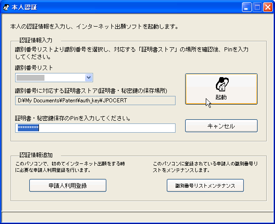Click the empty status bar at bottom
The image size is (275, 224).
pyautogui.click(x=137, y=217)
